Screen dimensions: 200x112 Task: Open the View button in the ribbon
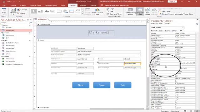tap(4, 12)
